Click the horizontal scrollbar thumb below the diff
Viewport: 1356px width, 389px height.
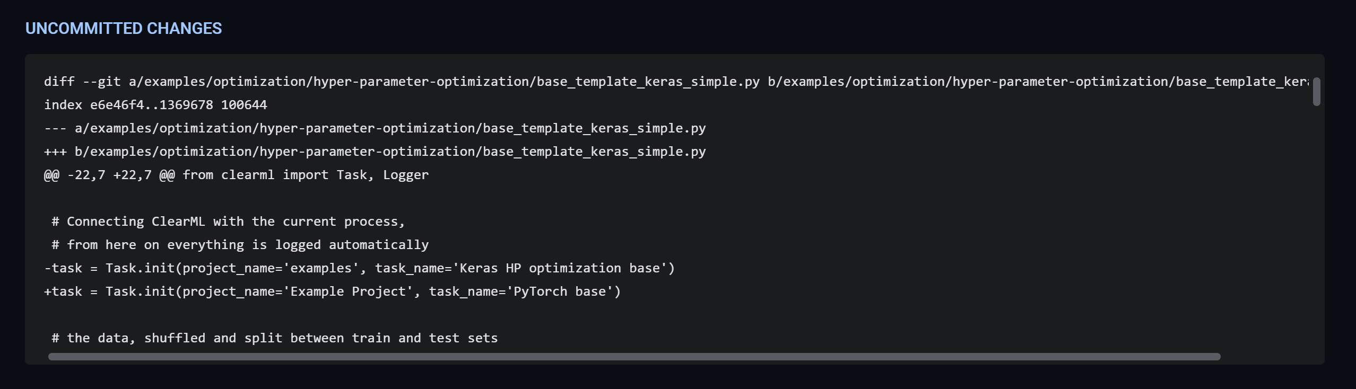pyautogui.click(x=634, y=357)
